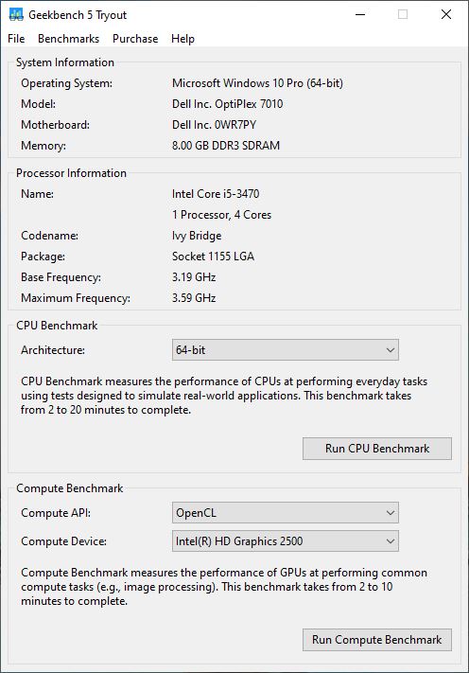Select the text 'Microsoft Windows 10 Pro (64-bit)'

click(x=257, y=83)
